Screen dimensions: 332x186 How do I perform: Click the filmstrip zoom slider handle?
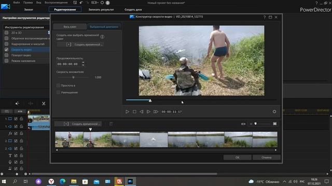256,123
